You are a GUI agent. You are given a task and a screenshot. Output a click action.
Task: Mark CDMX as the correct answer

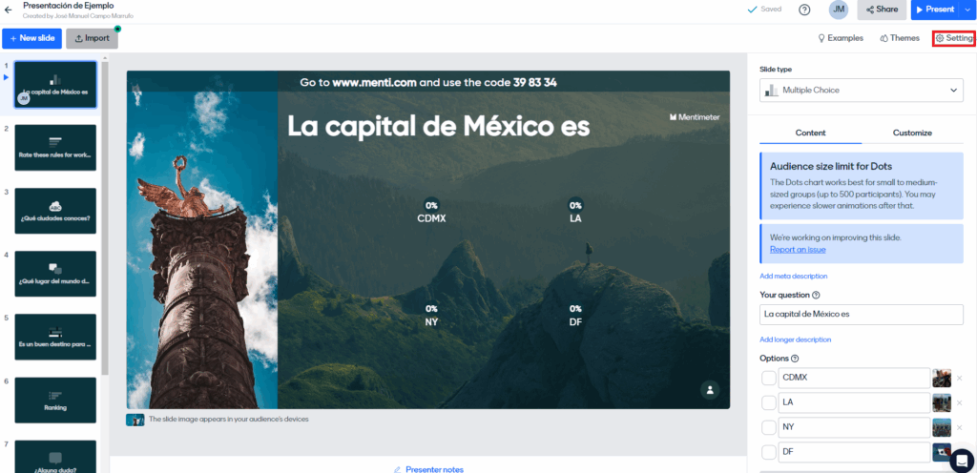pos(769,378)
